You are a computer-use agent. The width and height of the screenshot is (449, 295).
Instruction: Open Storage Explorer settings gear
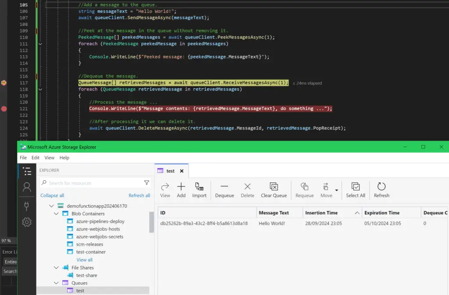(x=27, y=222)
